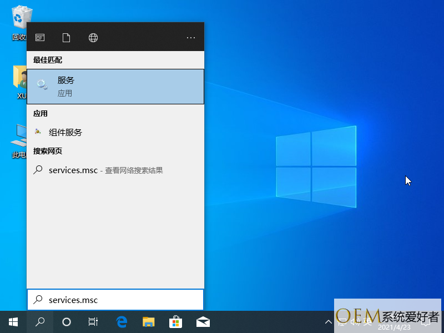The width and height of the screenshot is (444, 333).
Task: Select the Web filter globe icon
Action: pyautogui.click(x=93, y=38)
